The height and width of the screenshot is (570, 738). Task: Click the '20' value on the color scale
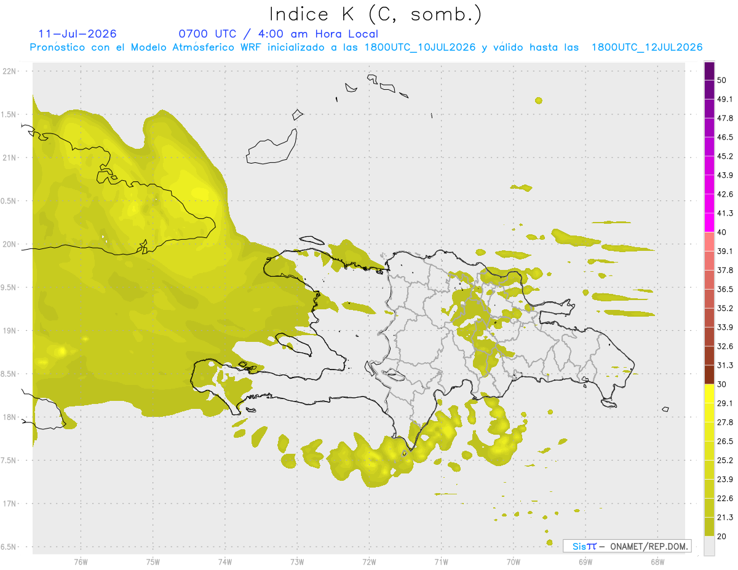(722, 536)
